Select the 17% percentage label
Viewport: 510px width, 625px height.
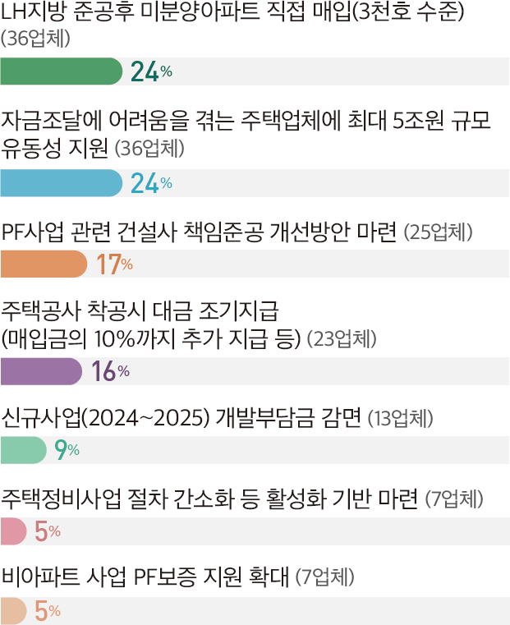[115, 264]
